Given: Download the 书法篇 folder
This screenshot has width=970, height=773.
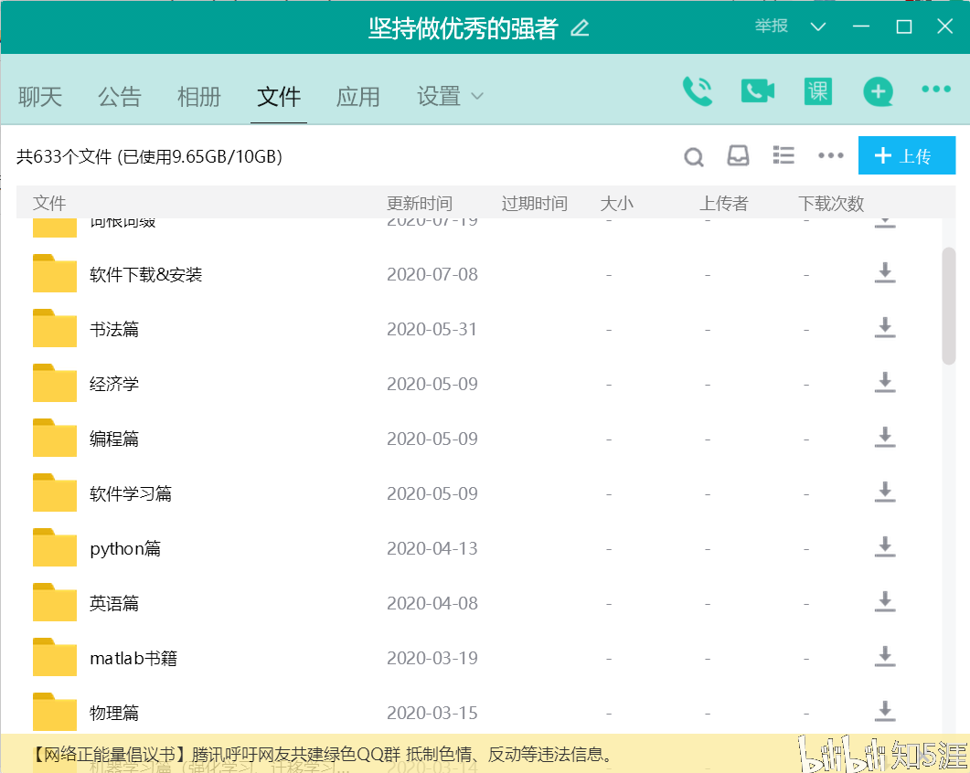Looking at the screenshot, I should [885, 328].
